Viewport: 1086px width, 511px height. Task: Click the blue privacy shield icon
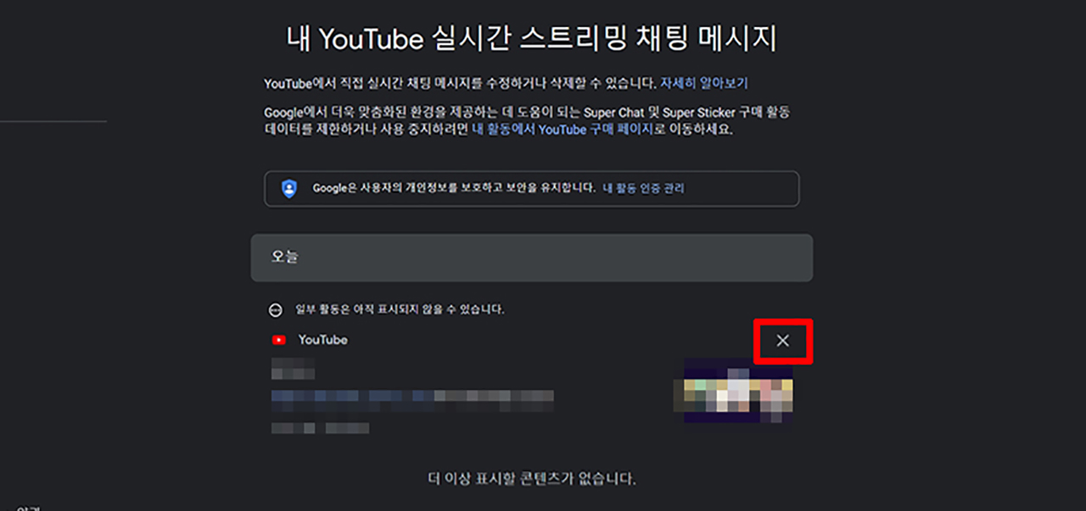pyautogui.click(x=289, y=188)
